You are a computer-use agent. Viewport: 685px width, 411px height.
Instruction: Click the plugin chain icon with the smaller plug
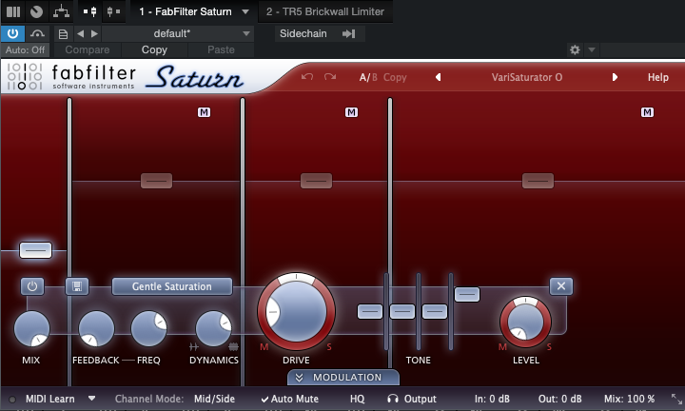113,11
